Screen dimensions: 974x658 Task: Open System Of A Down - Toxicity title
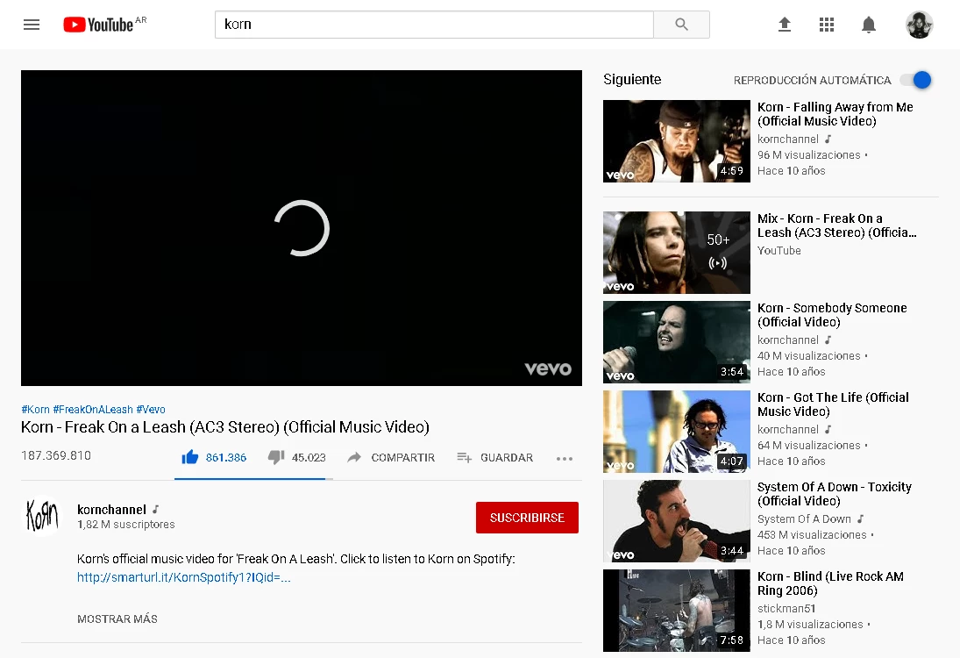point(835,494)
